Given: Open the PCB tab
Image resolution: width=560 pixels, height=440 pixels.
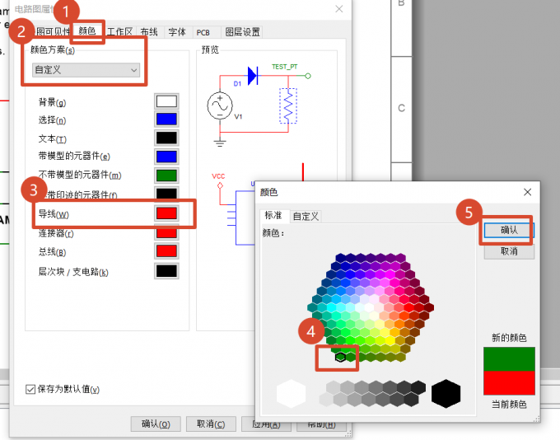Looking at the screenshot, I should pos(203,32).
